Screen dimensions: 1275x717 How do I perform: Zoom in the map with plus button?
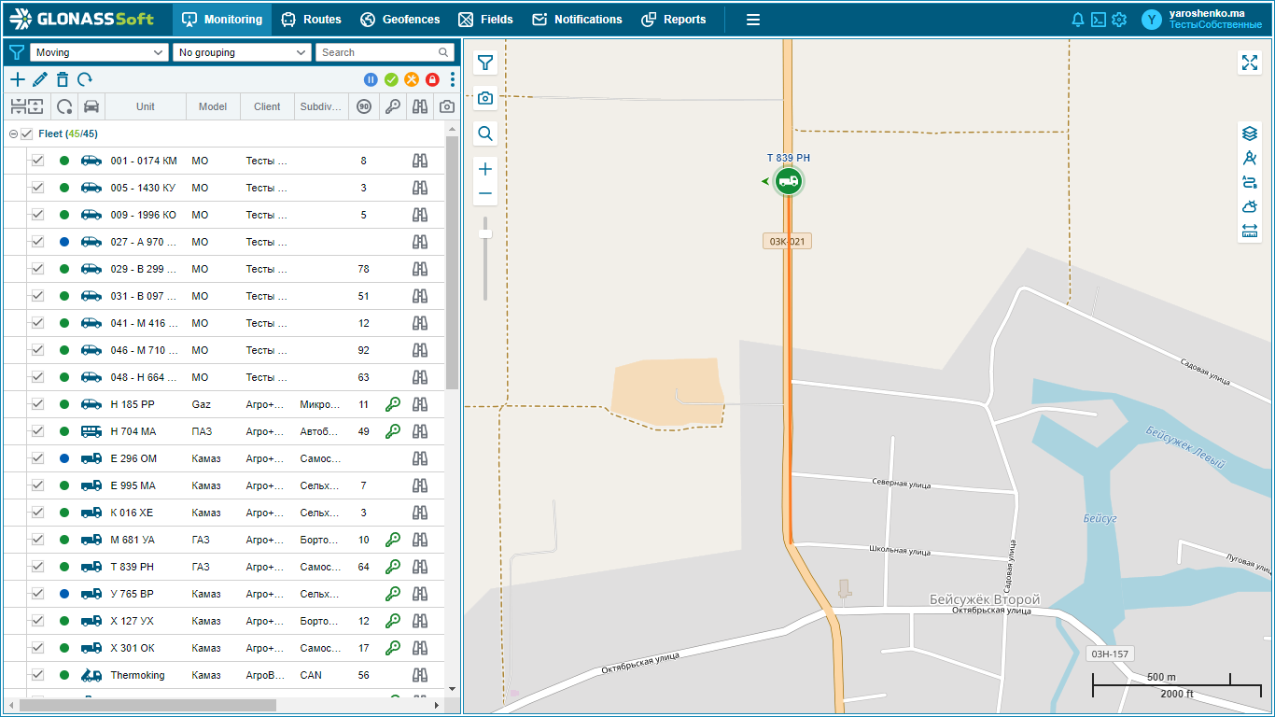(x=485, y=169)
